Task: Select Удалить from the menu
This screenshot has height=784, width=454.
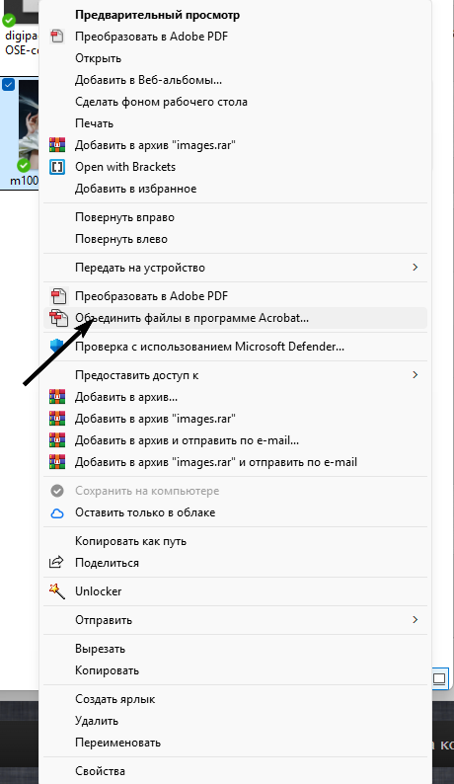Action: [x=236, y=721]
